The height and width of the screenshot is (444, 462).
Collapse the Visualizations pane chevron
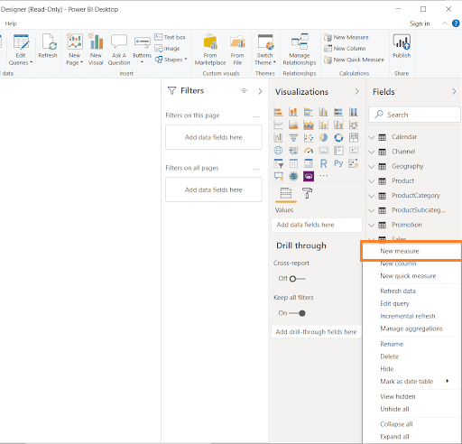pos(356,91)
